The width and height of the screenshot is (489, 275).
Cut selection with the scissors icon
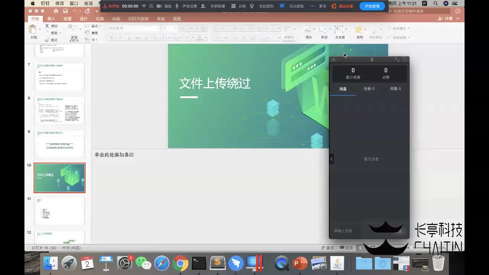47,26
